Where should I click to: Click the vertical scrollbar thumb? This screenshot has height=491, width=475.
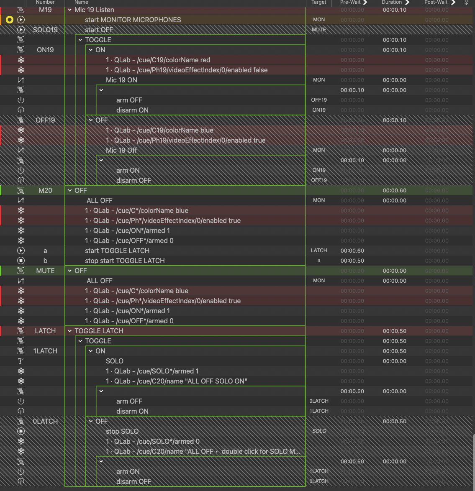click(x=473, y=460)
